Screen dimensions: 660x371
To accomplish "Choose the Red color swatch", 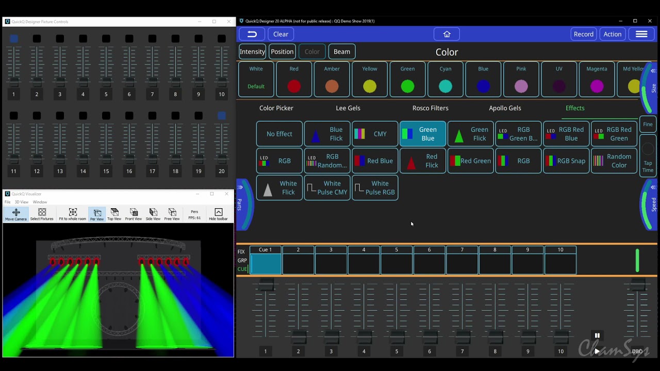I will (294, 79).
